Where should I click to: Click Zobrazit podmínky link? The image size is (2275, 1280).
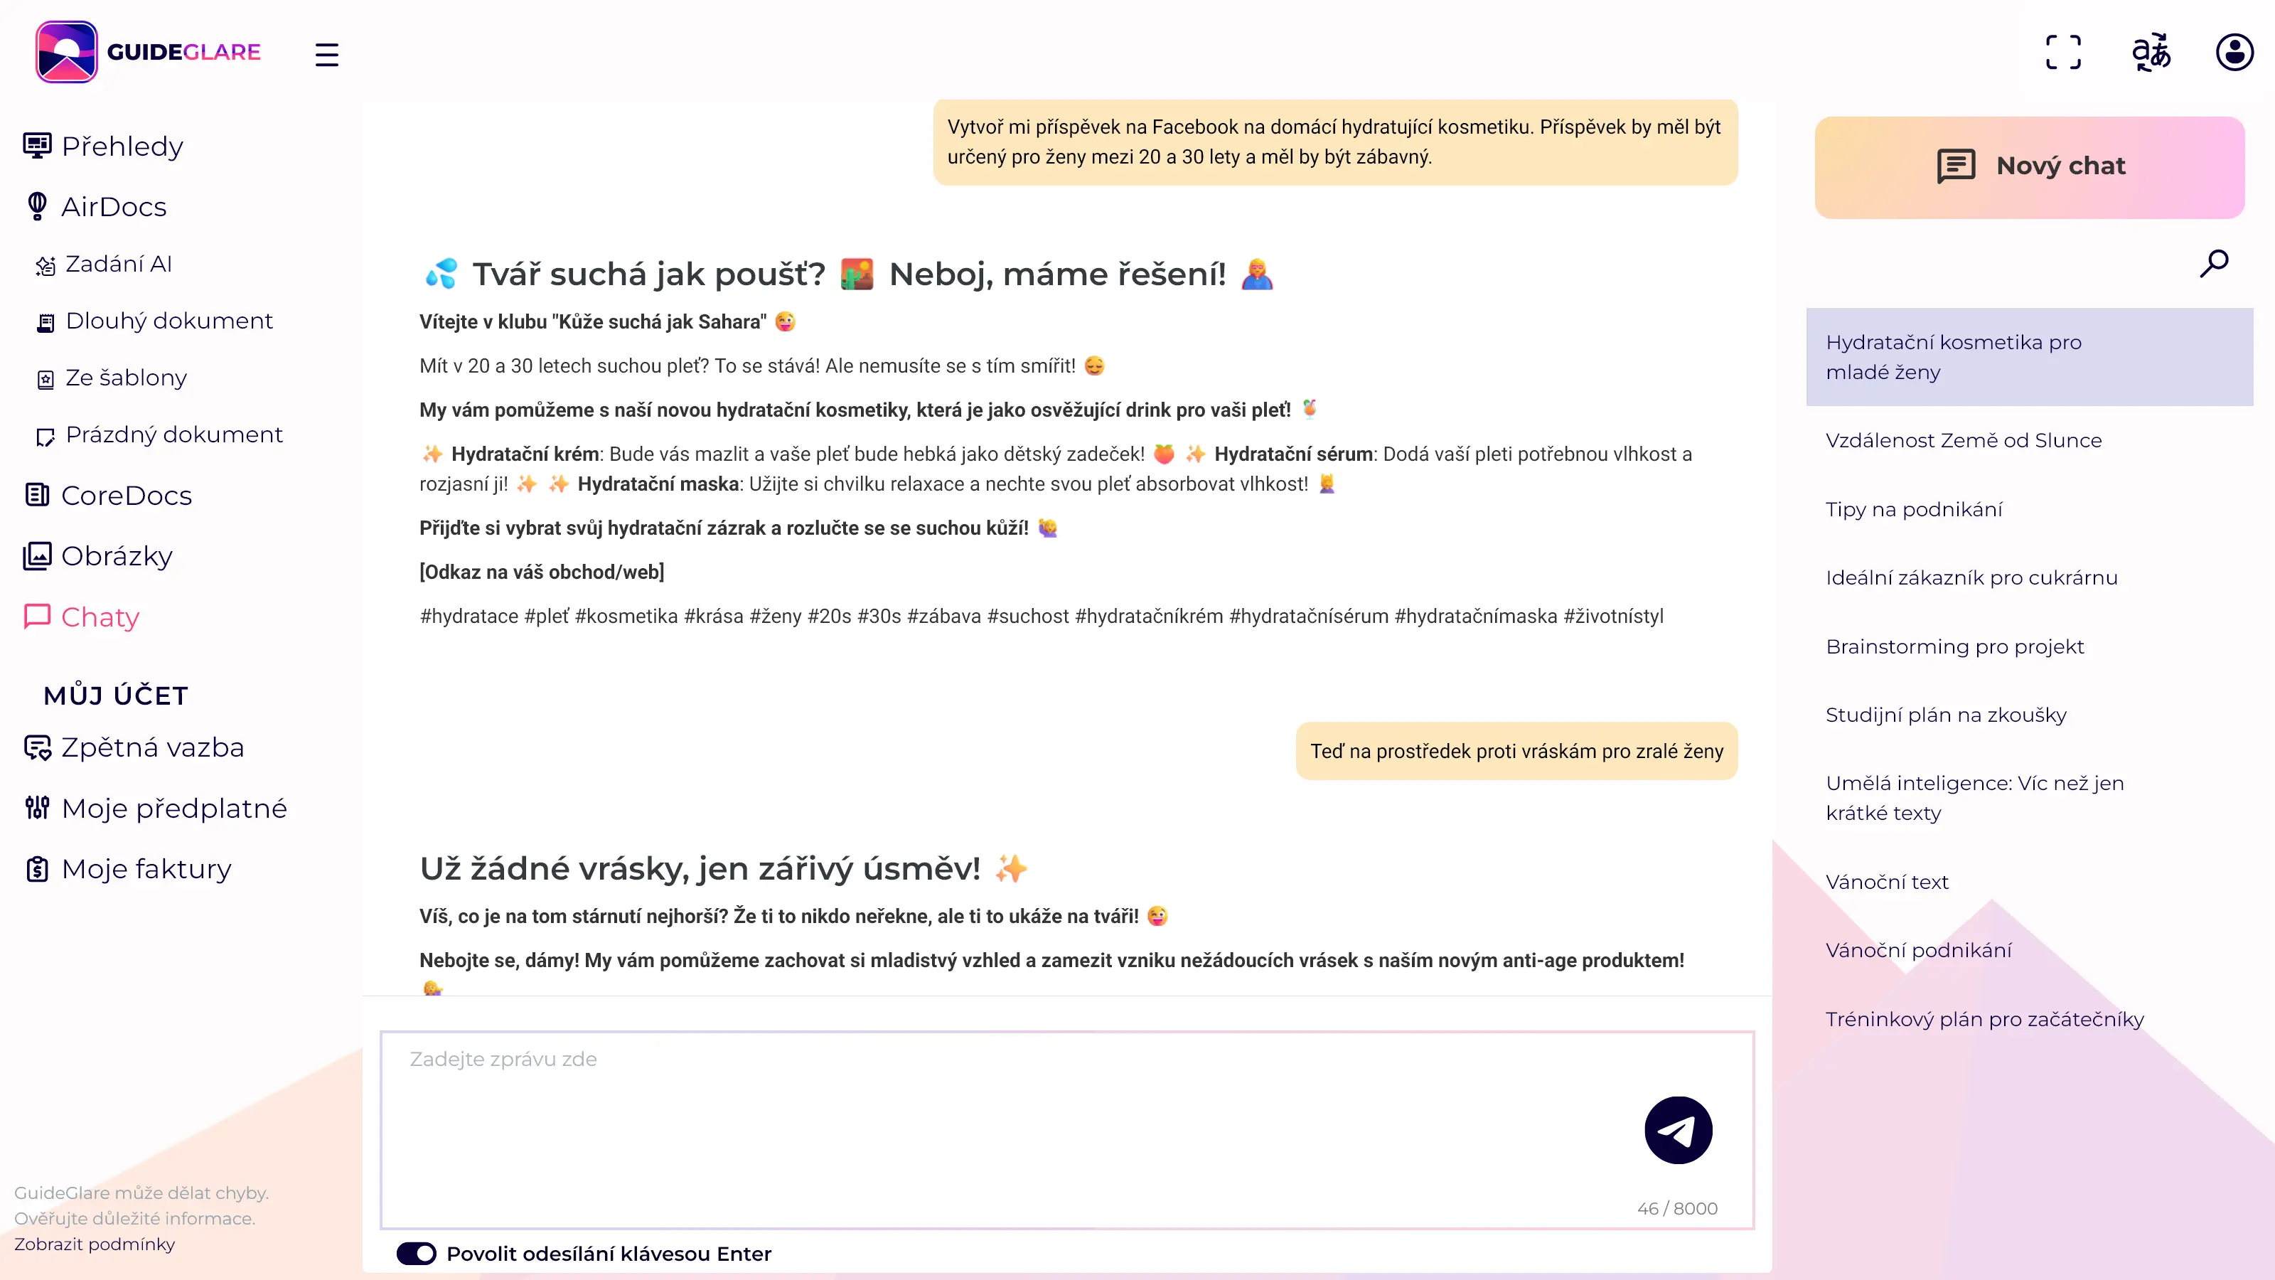pyautogui.click(x=94, y=1244)
